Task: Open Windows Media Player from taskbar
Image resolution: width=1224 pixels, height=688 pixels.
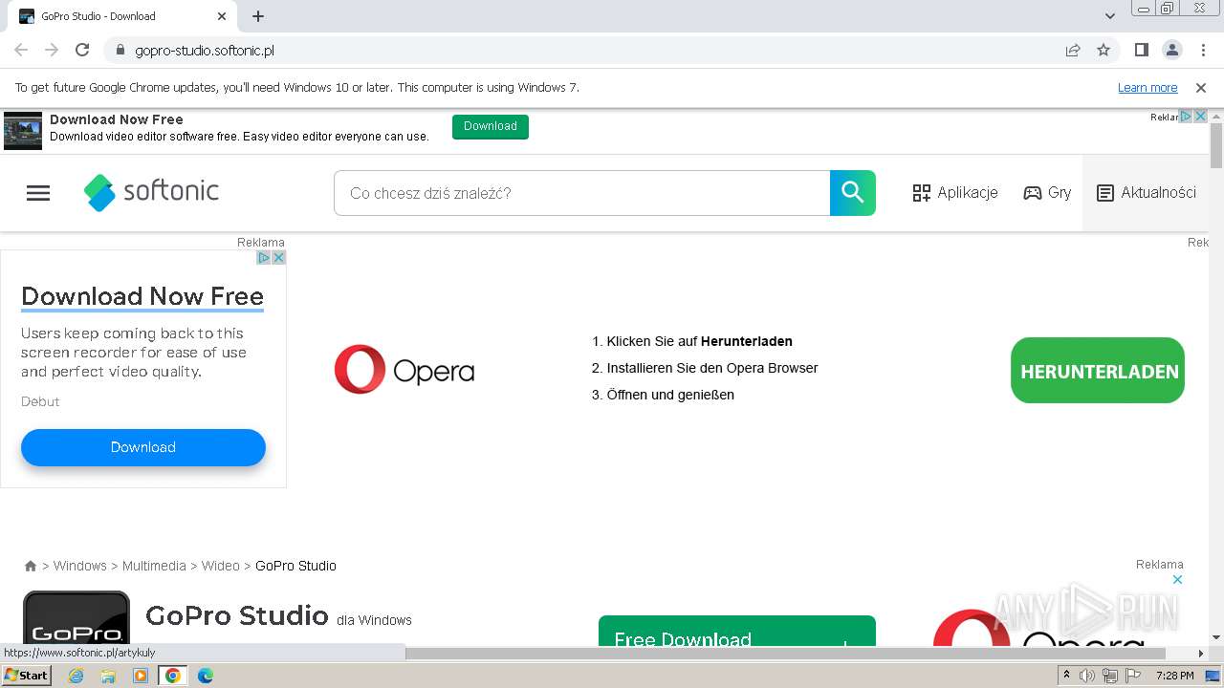Action: (141, 676)
